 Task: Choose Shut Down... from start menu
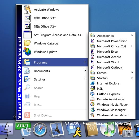[x=55, y=115]
